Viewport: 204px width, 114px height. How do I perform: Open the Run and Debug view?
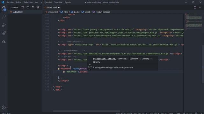pos(4,25)
